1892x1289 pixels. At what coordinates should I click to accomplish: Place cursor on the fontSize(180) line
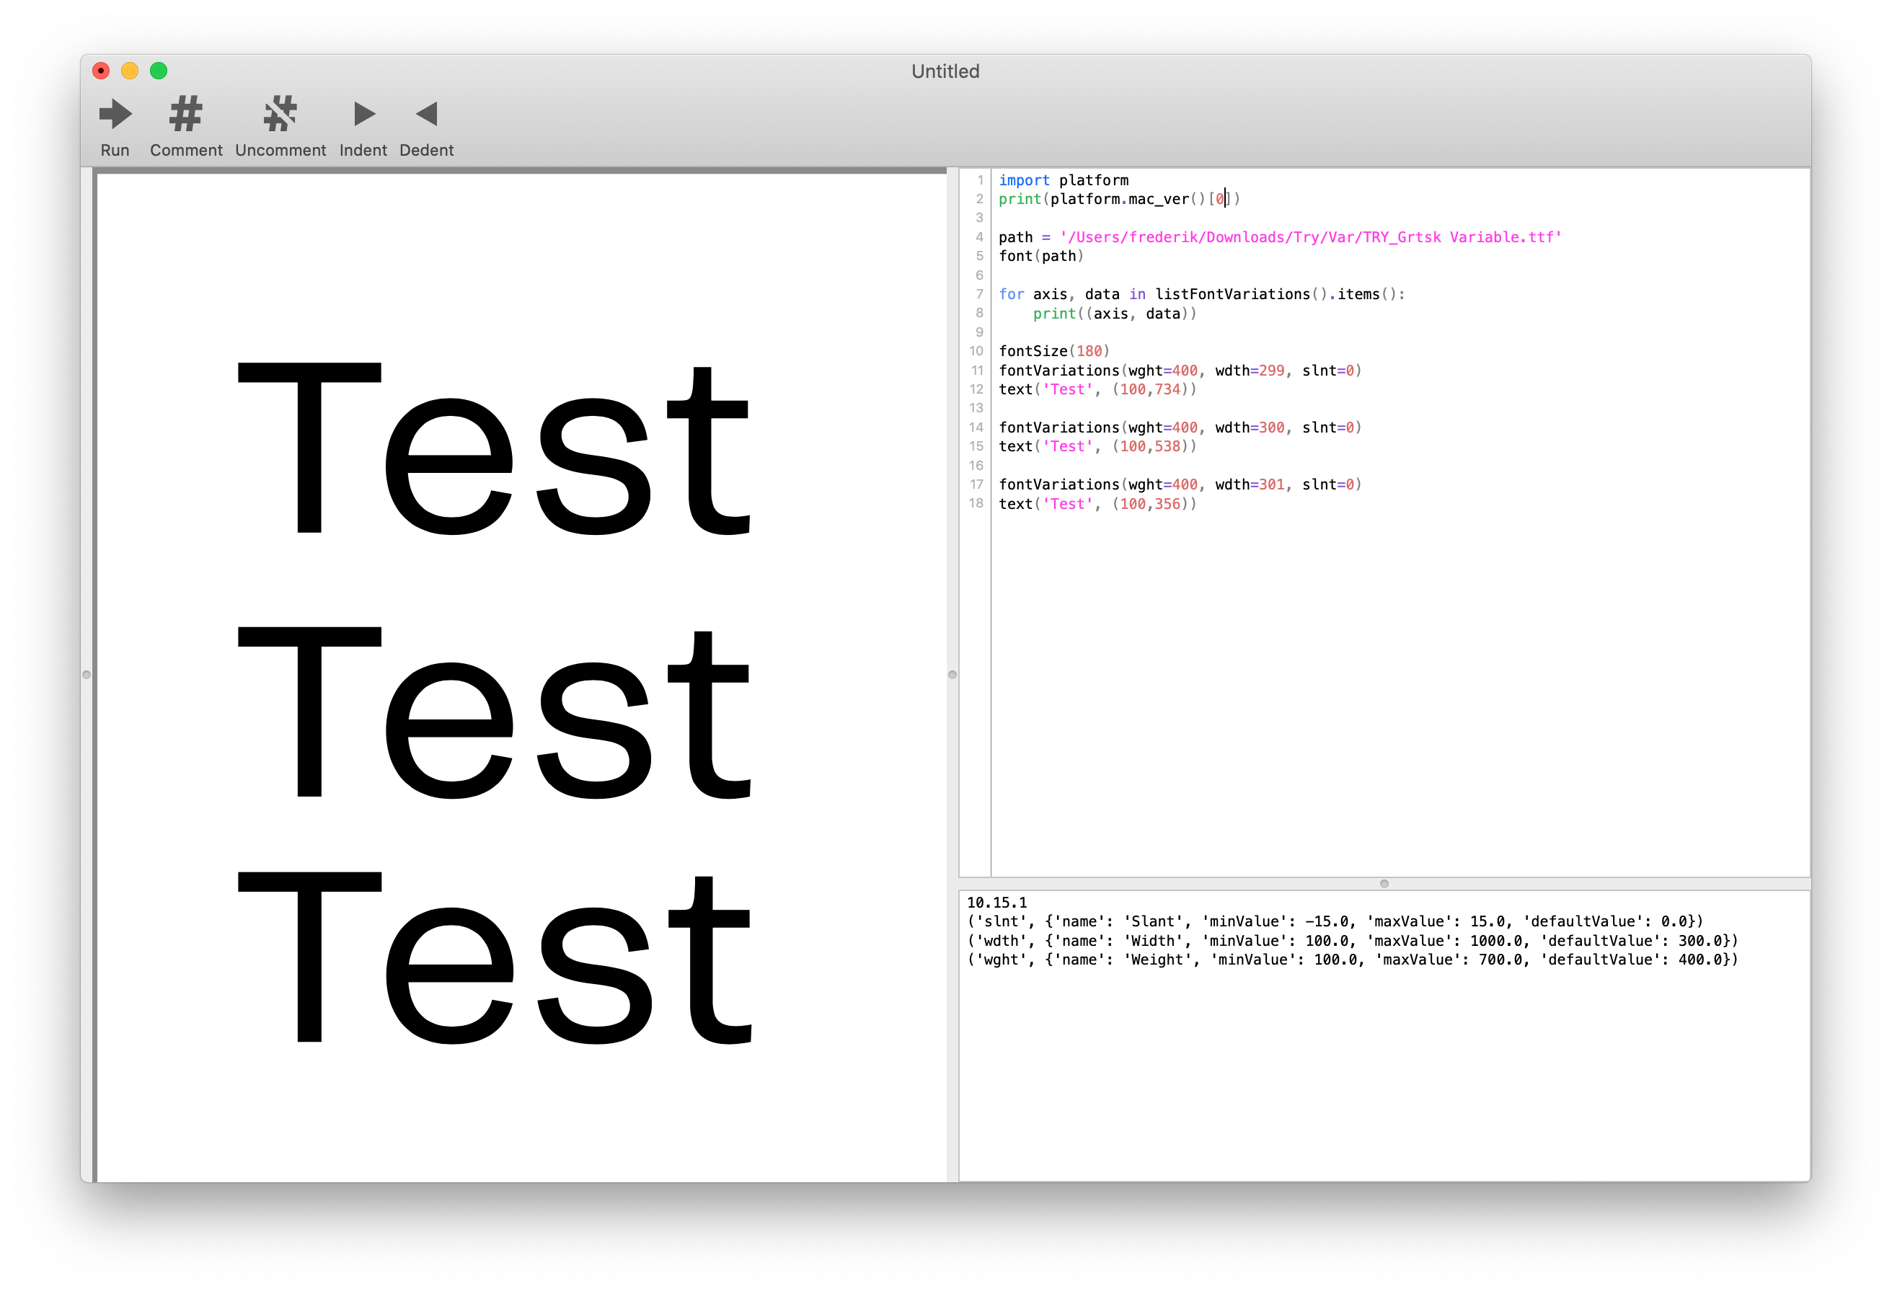(1053, 351)
